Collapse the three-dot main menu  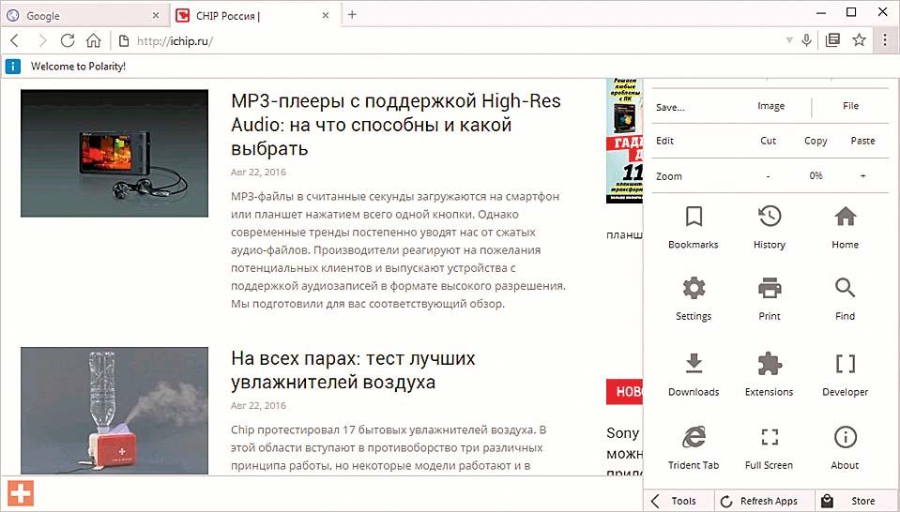(885, 40)
